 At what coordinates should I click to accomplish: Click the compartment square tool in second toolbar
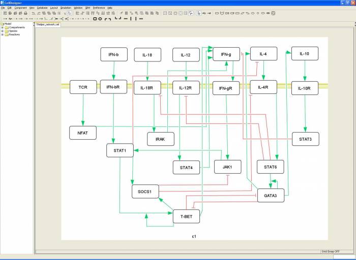click(x=95, y=19)
